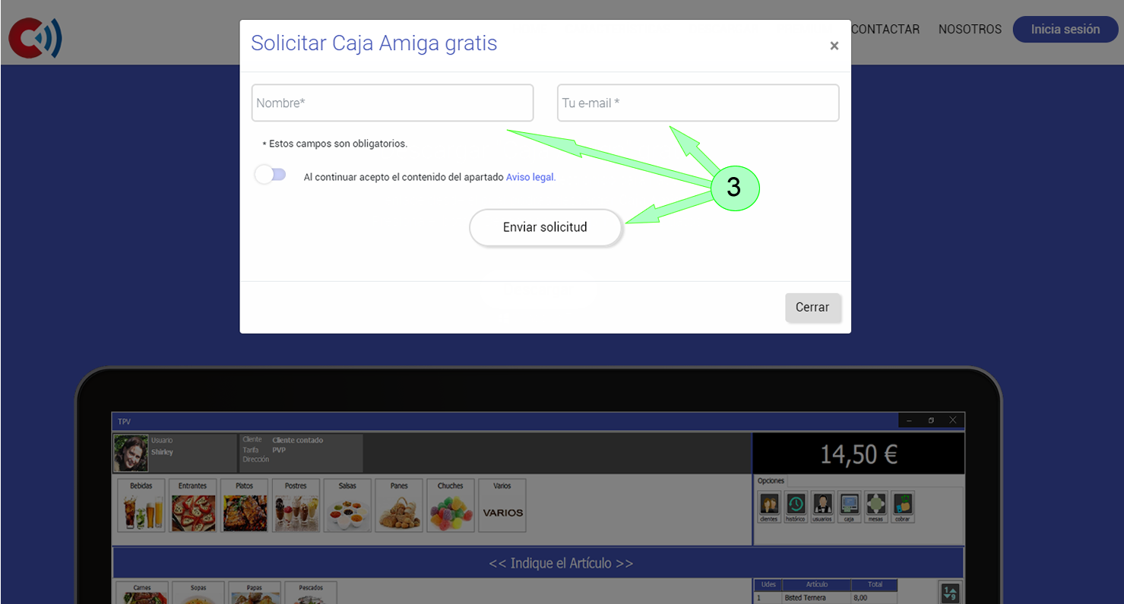This screenshot has width=1124, height=604.
Task: Click inside the Nombre input field
Action: [392, 103]
